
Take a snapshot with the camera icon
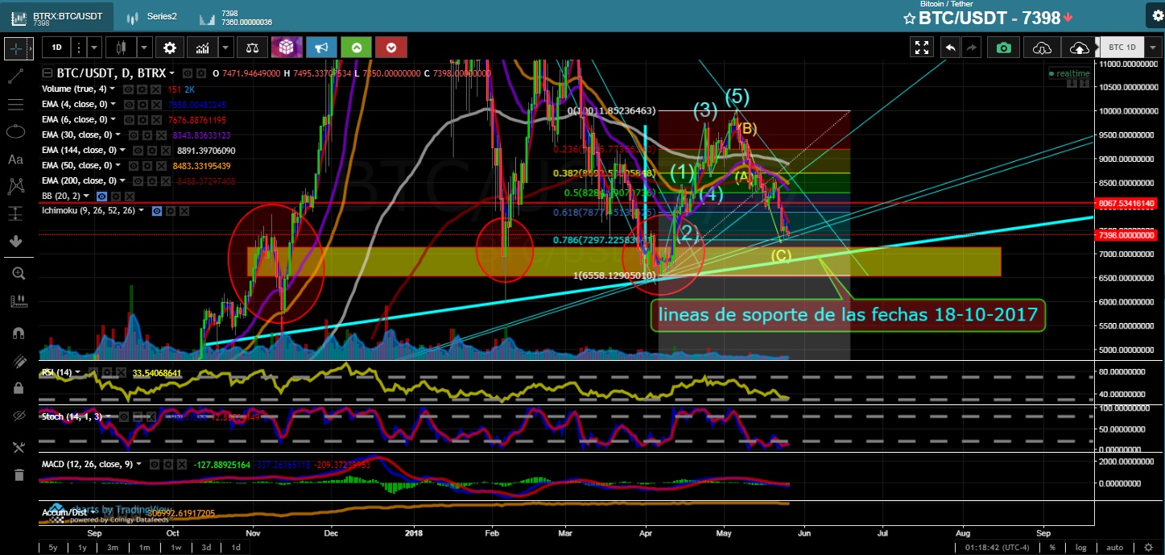click(1004, 48)
